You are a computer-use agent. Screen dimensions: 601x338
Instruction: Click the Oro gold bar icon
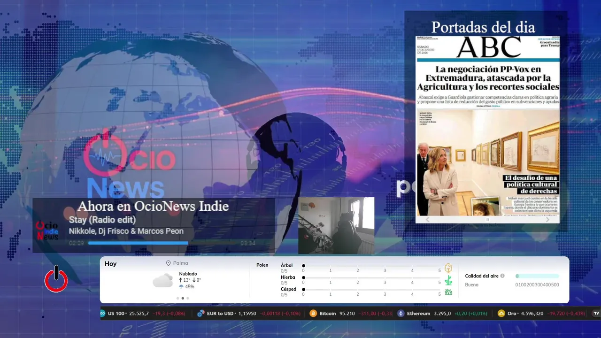coord(501,314)
